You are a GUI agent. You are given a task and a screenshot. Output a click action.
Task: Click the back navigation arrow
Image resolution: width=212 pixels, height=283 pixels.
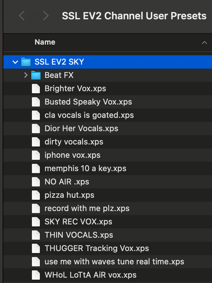[21, 16]
